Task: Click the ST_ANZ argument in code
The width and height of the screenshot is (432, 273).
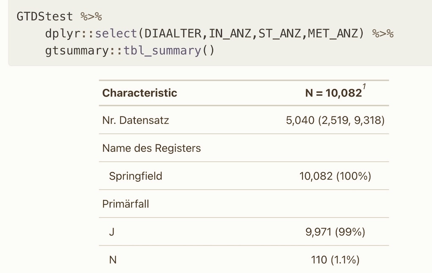Action: (280, 33)
